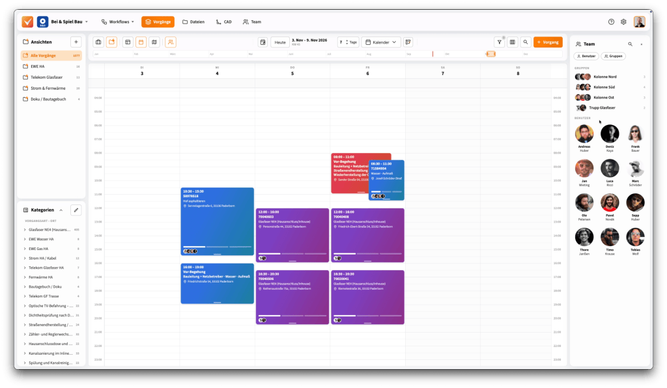Open calendar search magnifier icon
667x388 pixels.
(526, 42)
